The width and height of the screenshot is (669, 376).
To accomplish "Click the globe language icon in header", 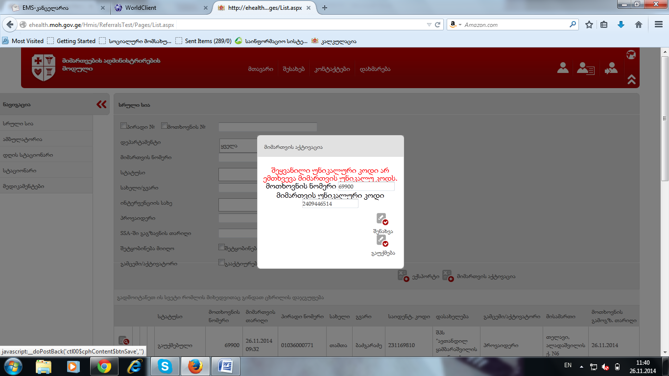I will tap(631, 55).
